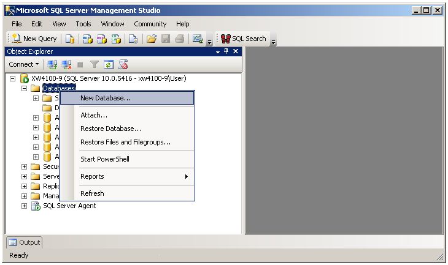The height and width of the screenshot is (265, 448).
Task: Click the XW4100-9 server icon
Action: pyautogui.click(x=25, y=78)
